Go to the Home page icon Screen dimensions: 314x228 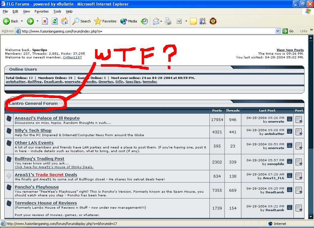coord(64,21)
